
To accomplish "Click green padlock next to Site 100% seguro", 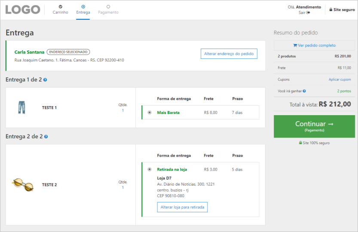I will click(300, 143).
